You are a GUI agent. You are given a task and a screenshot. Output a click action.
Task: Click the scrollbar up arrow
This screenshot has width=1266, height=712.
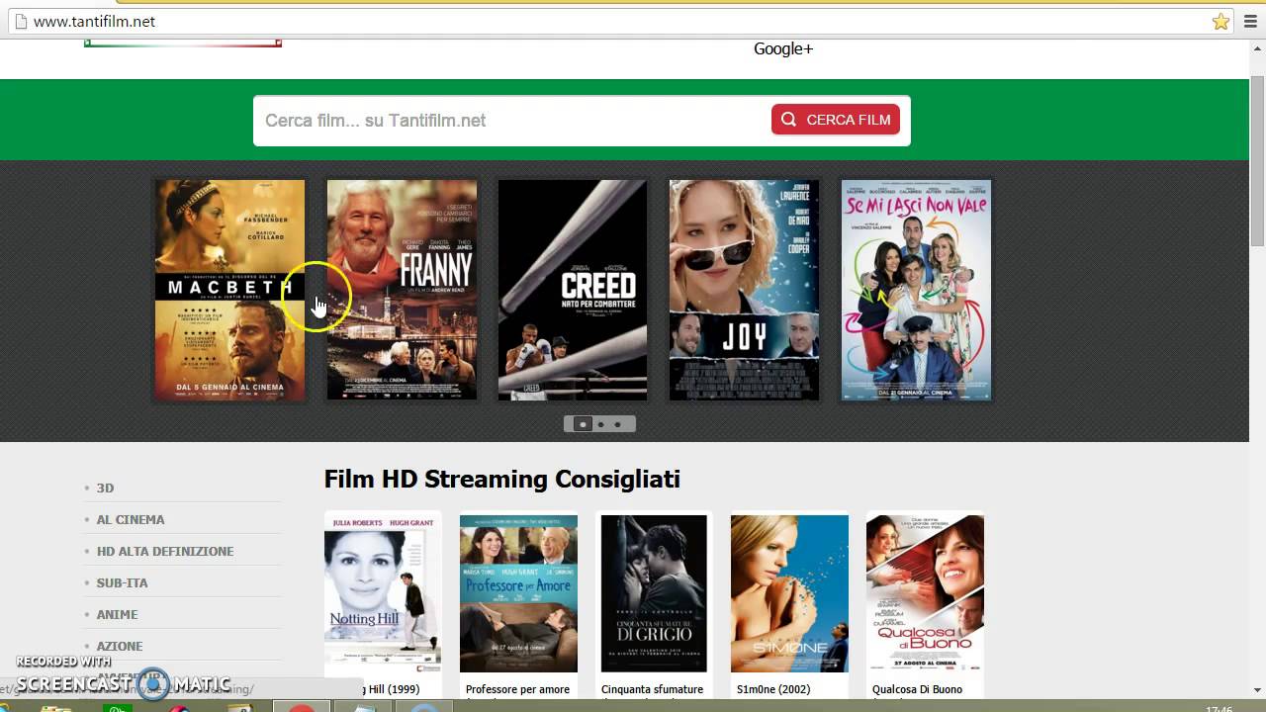click(x=1257, y=48)
